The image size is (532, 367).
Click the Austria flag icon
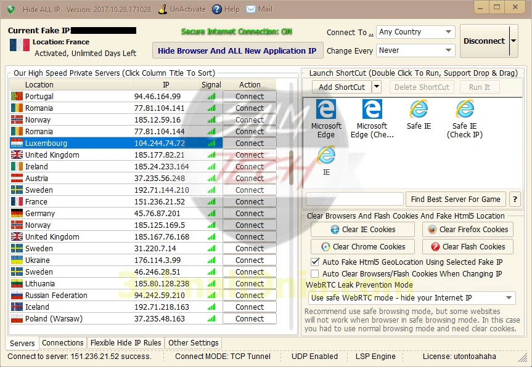(17, 178)
